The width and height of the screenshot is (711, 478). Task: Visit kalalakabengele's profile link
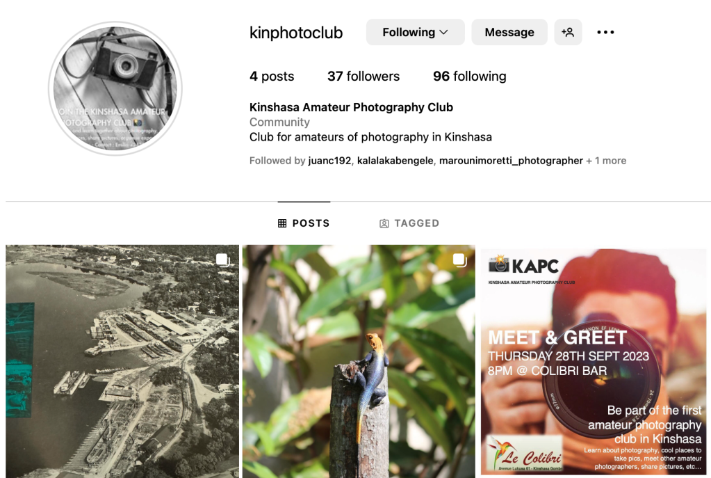[x=395, y=161]
